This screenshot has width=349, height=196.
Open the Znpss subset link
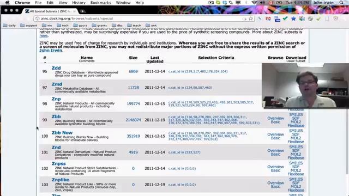59,163
